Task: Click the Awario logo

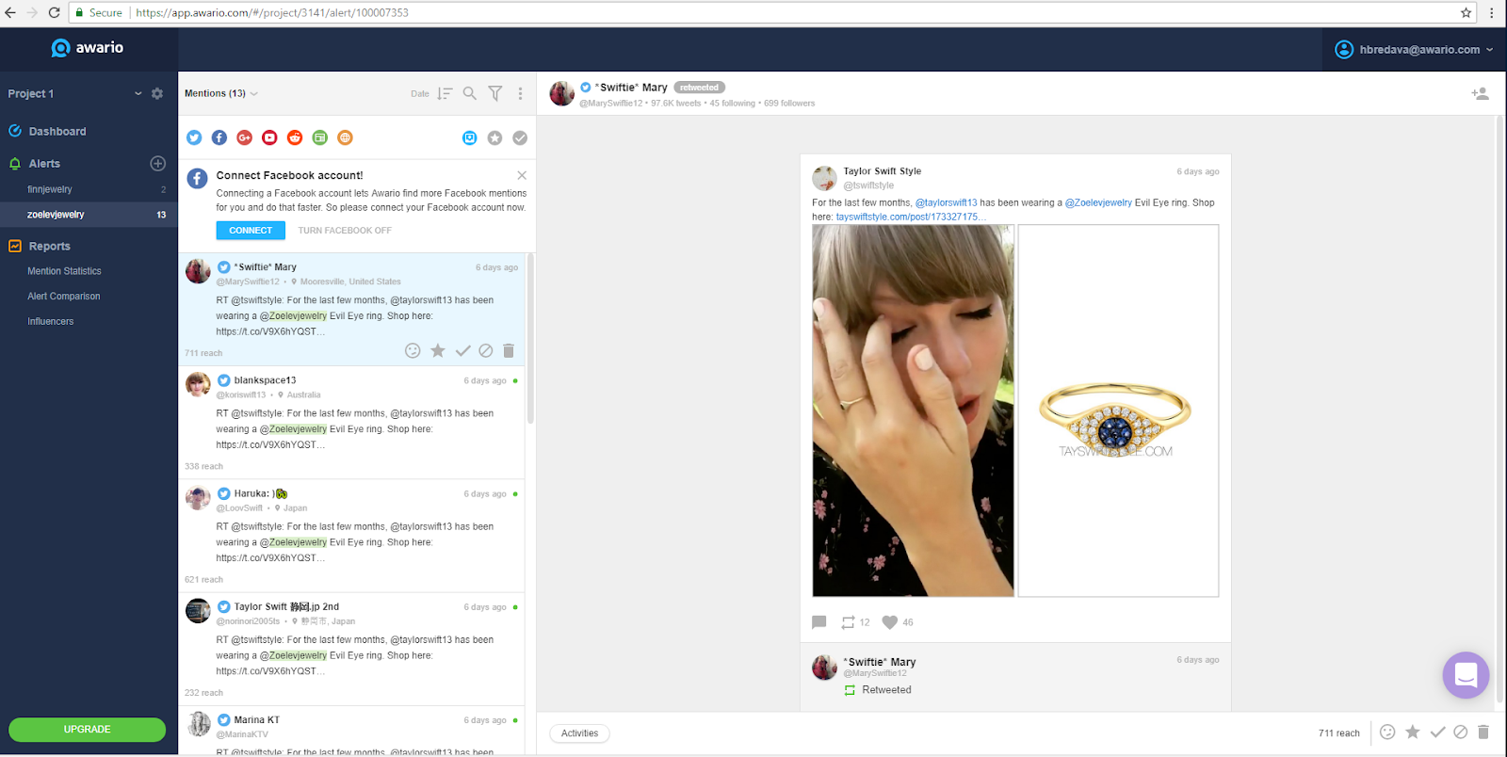Action: (87, 48)
